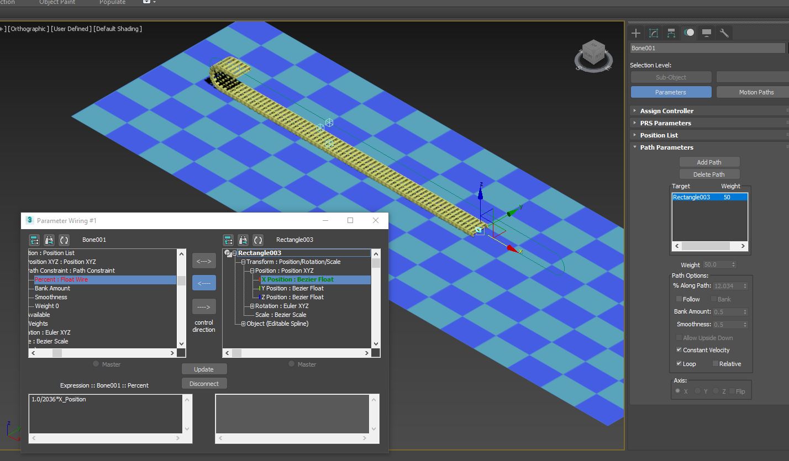Screen dimensions: 789x461
Task: Open the Populate ribbon tab
Action: pyautogui.click(x=112, y=2)
